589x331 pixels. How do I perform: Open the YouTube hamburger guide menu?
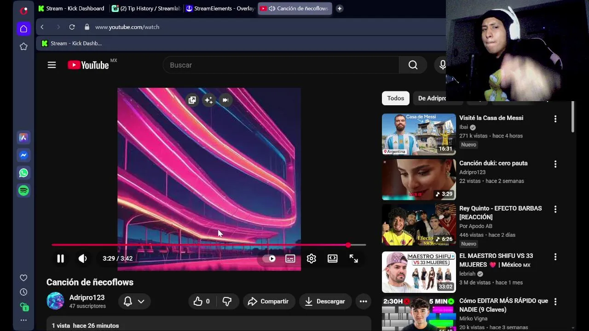(x=52, y=65)
